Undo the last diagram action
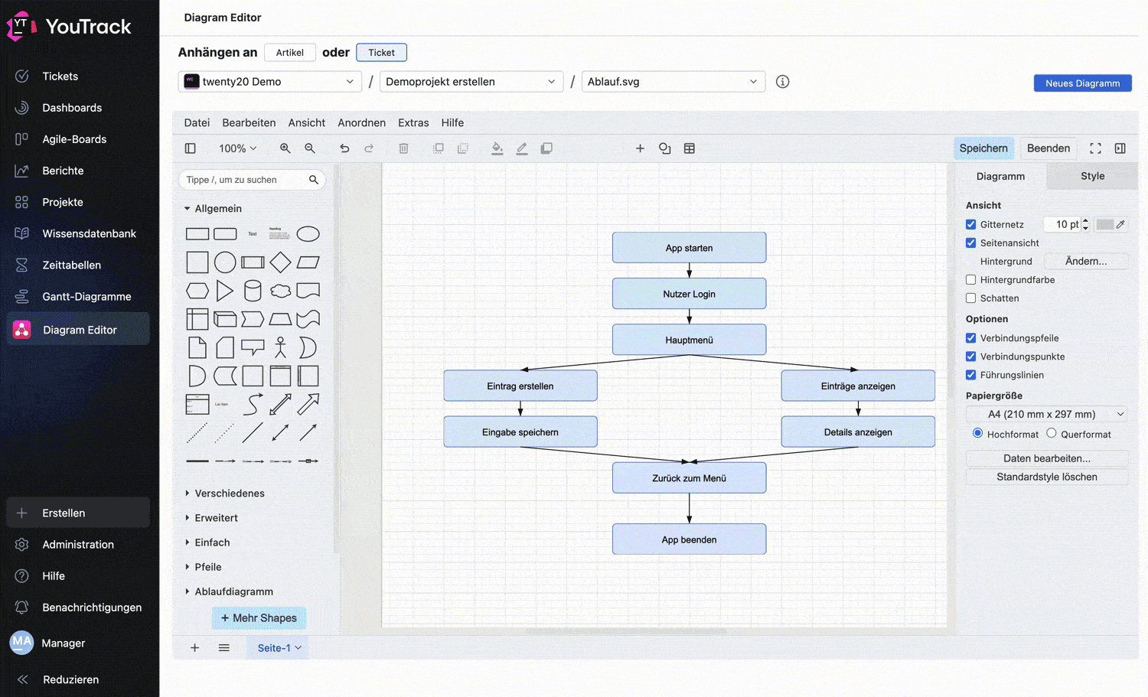Image resolution: width=1148 pixels, height=697 pixels. coord(344,148)
